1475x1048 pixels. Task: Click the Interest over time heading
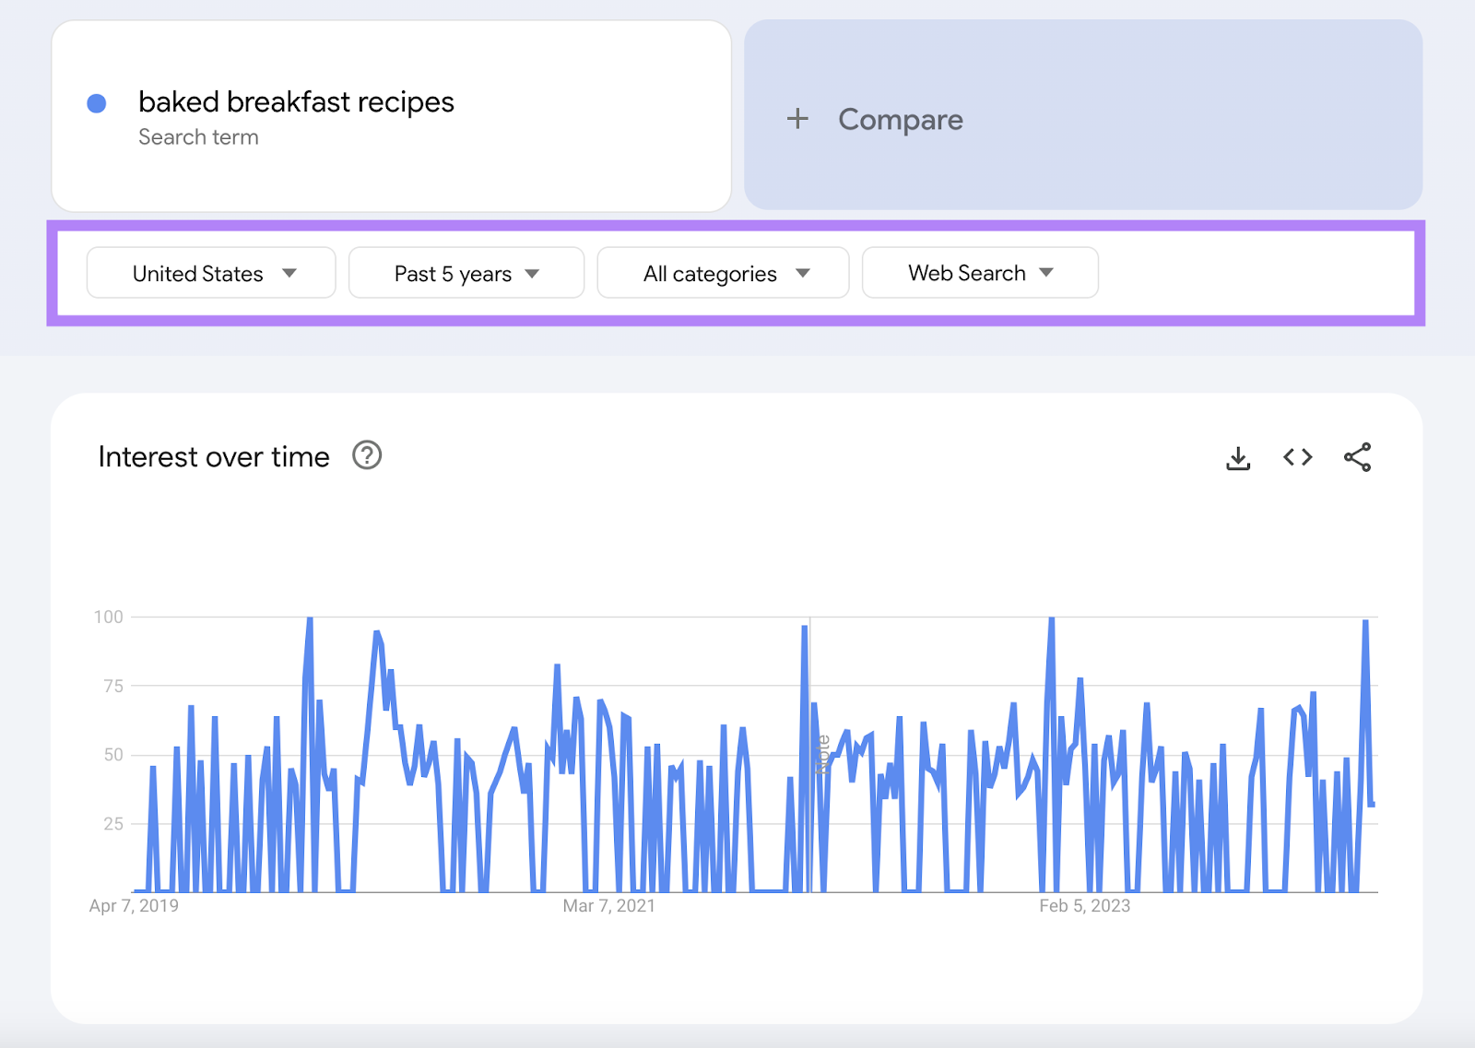214,457
